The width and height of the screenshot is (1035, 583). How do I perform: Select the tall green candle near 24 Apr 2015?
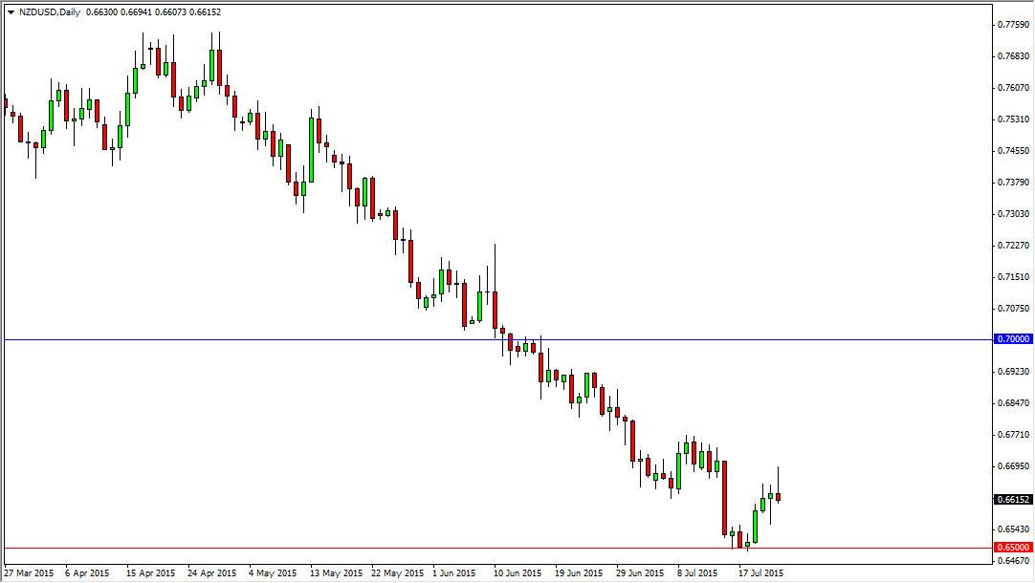(x=212, y=67)
